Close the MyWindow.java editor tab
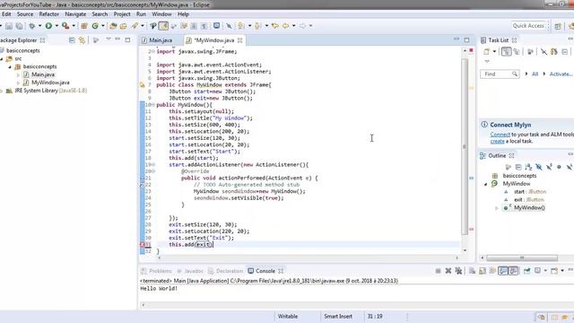Viewport: 574px width, 323px height. tap(240, 40)
